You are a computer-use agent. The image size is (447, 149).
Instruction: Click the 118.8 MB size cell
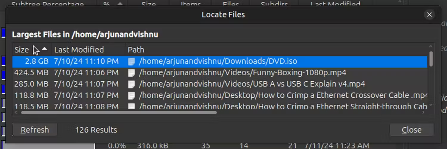pyautogui.click(x=31, y=95)
